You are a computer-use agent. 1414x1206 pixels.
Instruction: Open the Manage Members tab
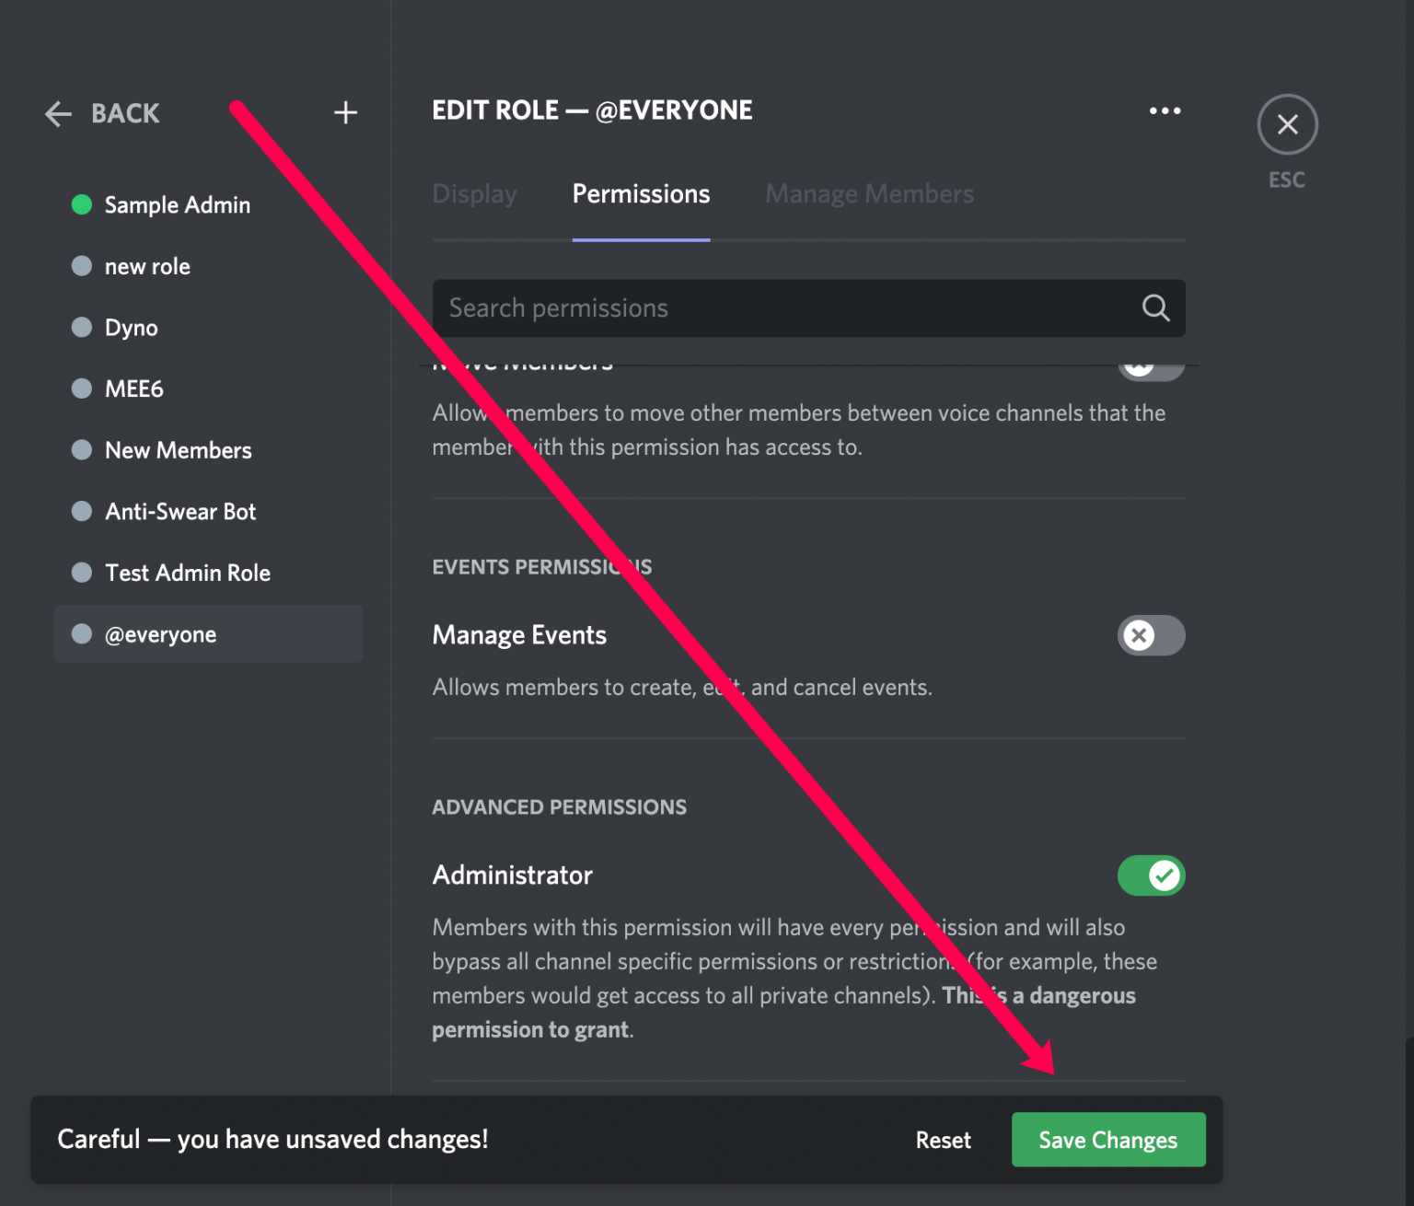point(868,194)
